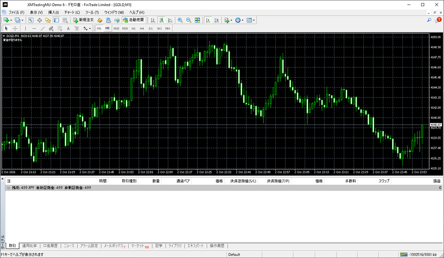444x258 pixels.
Task: Select the cursor arrow tool
Action: (x=6, y=28)
